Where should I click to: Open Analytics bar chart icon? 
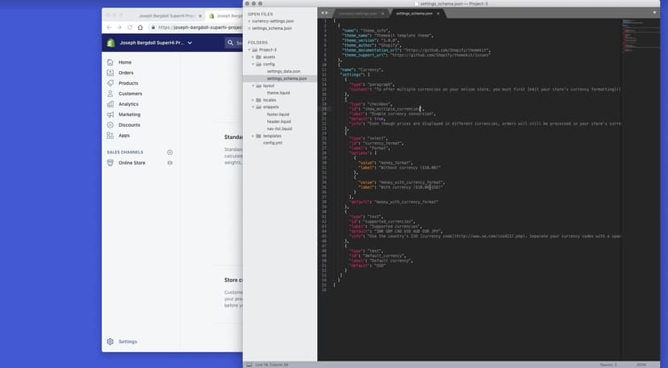tap(110, 104)
